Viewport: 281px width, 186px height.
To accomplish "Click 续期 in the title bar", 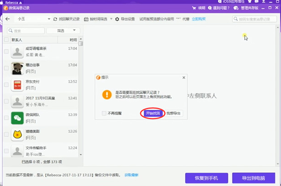I will pos(202,8).
